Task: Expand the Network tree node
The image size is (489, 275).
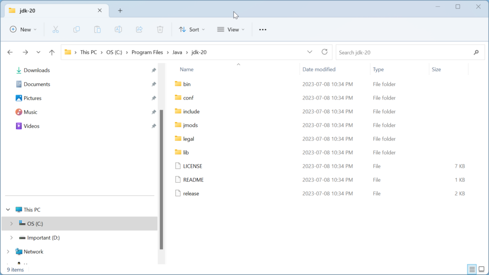Action: point(8,252)
